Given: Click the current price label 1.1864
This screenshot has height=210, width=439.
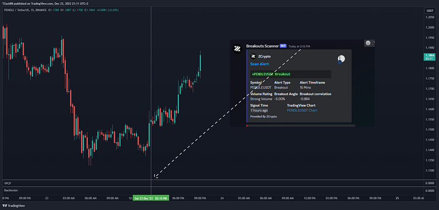Looking at the screenshot, I should coord(430,55).
